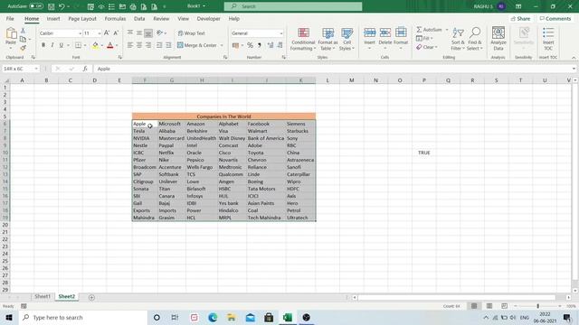Open Sort & Filter
The width and height of the screenshot is (579, 325).
pyautogui.click(x=458, y=39)
